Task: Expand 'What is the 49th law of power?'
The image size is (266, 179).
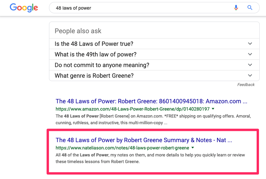Action: (154, 54)
